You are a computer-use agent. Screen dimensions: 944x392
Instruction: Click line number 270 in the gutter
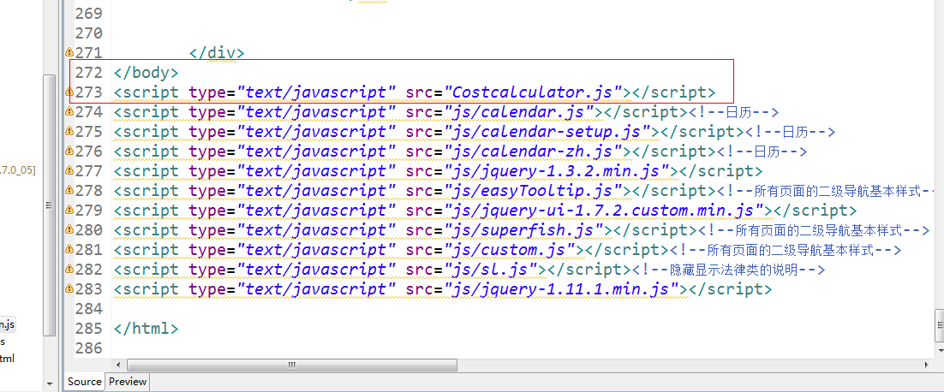tap(88, 33)
